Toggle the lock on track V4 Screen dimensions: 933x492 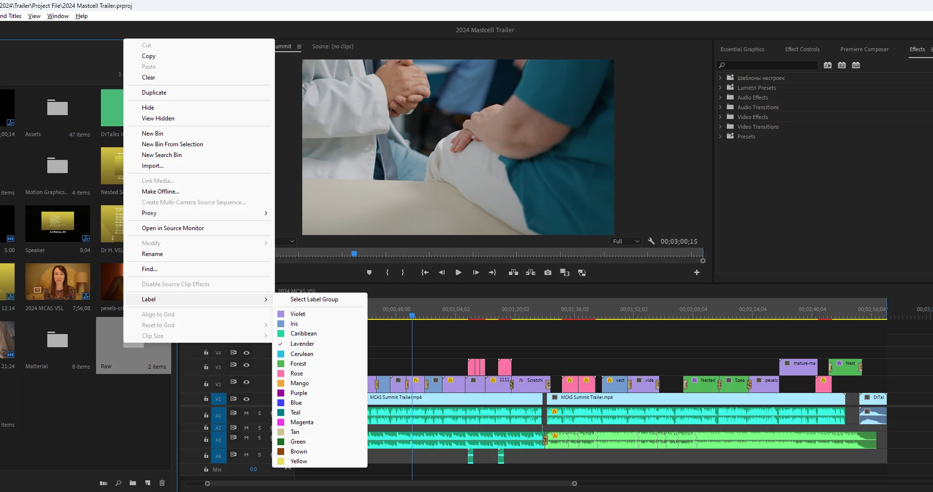click(x=206, y=352)
